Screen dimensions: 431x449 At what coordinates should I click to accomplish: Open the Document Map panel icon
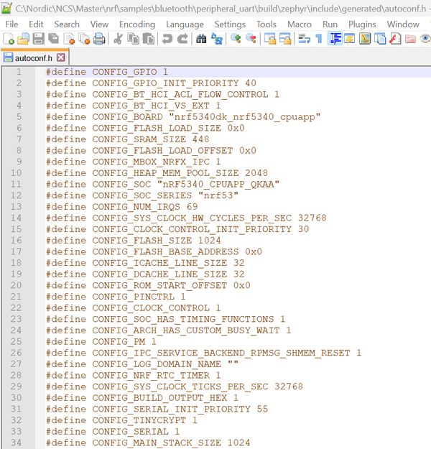pos(365,39)
